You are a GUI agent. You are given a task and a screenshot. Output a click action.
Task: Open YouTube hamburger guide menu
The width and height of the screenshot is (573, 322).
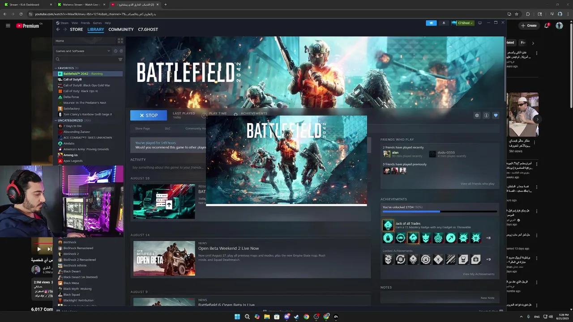click(8, 25)
